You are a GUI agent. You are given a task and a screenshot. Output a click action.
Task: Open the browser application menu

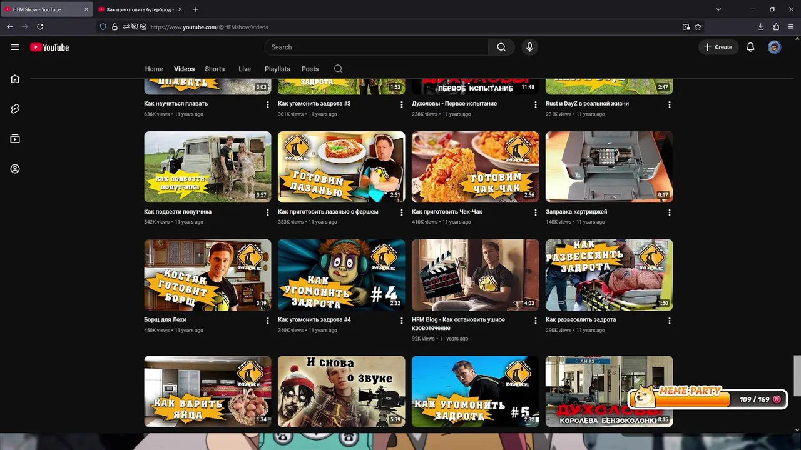click(x=791, y=27)
